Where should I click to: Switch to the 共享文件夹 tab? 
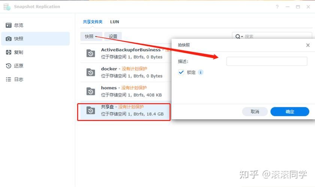93,22
